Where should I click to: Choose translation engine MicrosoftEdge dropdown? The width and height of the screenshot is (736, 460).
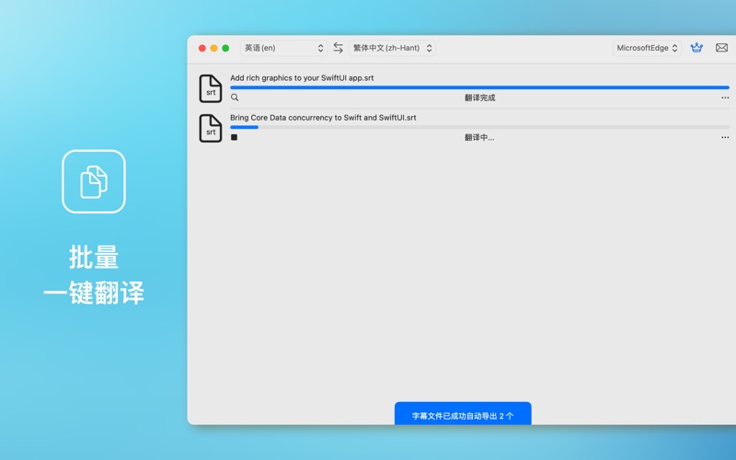(x=647, y=48)
